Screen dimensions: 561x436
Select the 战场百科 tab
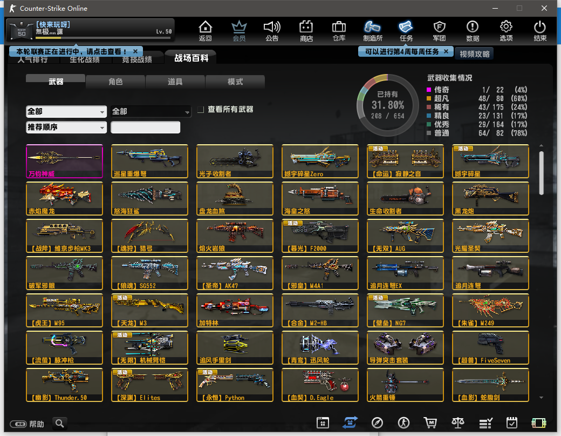pyautogui.click(x=191, y=58)
